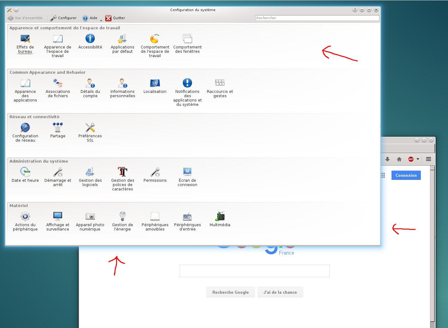Open Raccourcis et gestes module

(220, 83)
